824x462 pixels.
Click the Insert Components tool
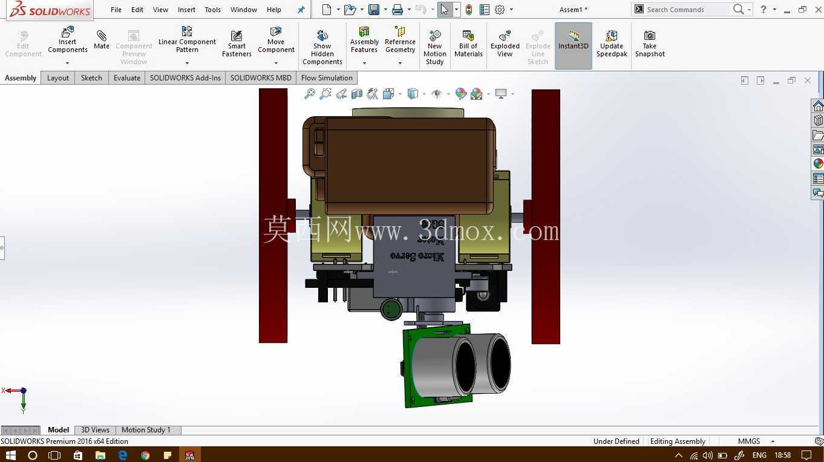(68, 41)
